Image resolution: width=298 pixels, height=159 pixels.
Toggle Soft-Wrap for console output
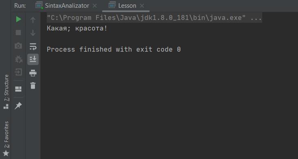pyautogui.click(x=33, y=46)
